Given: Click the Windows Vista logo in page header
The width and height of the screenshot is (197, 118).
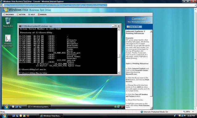Looking at the screenshot, I should (5, 10).
